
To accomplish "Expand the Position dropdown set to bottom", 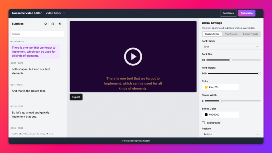I will (x=231, y=134).
